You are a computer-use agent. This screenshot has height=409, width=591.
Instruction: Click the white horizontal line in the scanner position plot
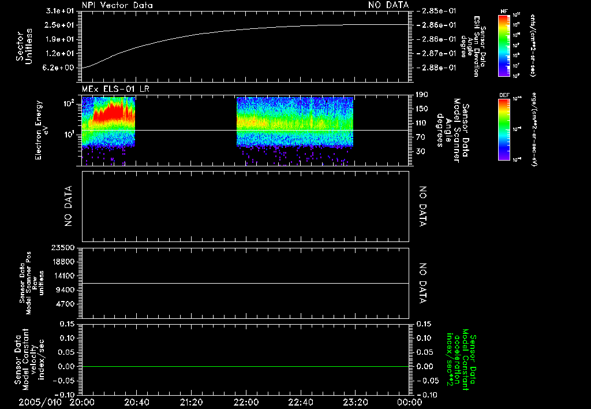click(x=245, y=283)
